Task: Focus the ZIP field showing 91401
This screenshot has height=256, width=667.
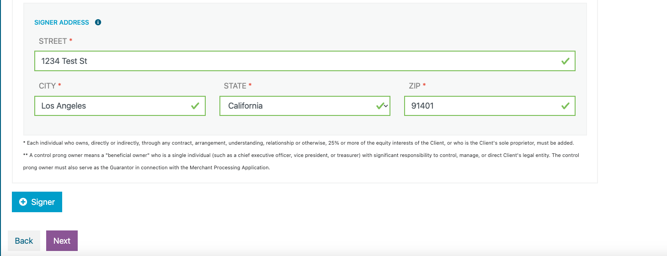Action: 490,106
